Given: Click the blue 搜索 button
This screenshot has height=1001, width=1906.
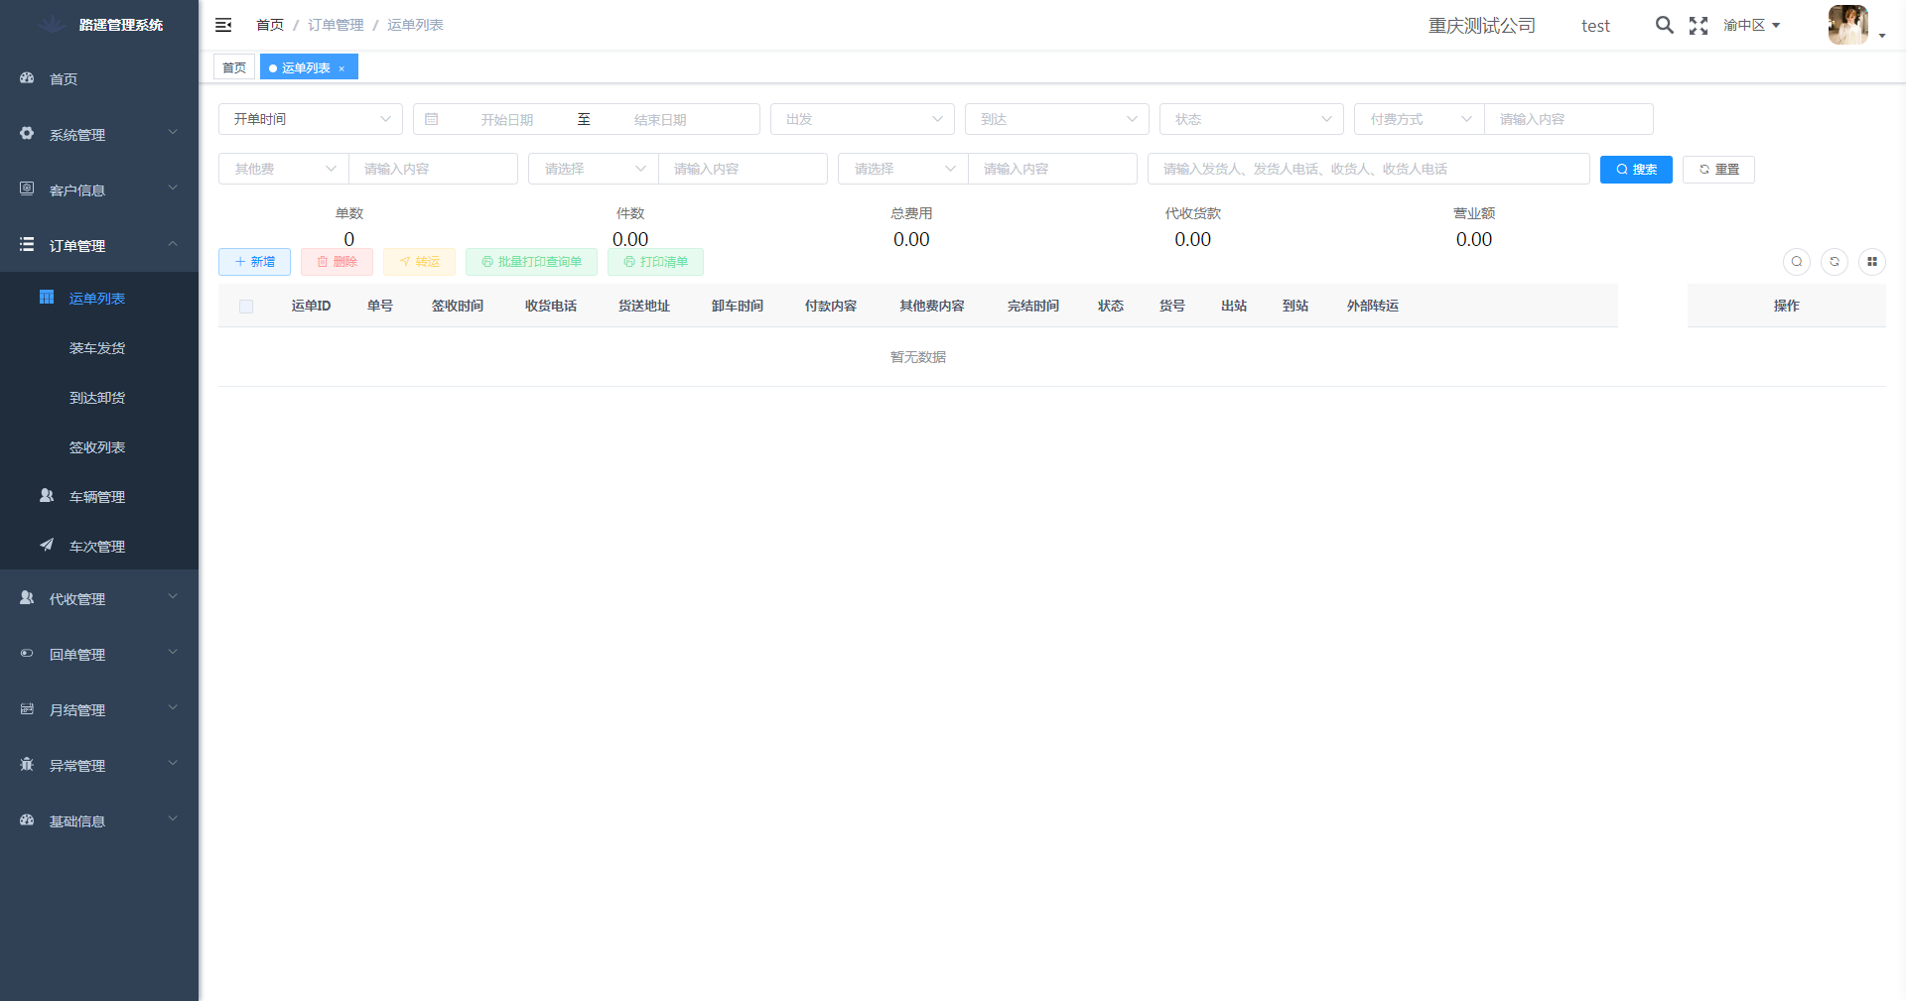Looking at the screenshot, I should [1635, 170].
